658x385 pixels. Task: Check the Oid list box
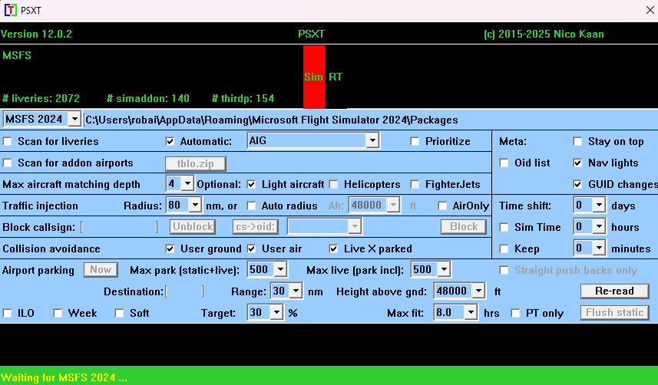click(x=504, y=163)
